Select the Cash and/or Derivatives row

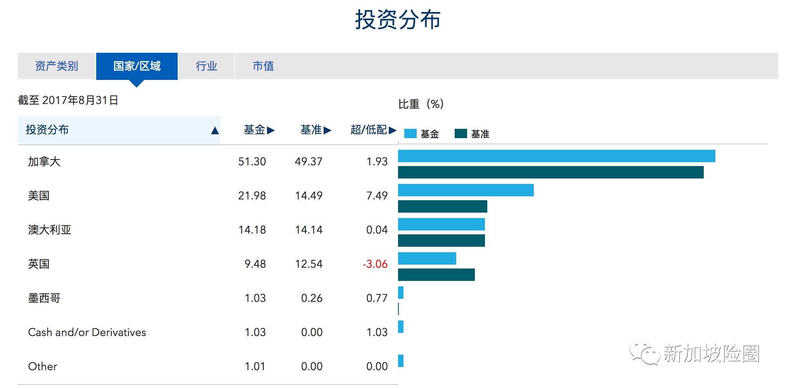point(87,332)
